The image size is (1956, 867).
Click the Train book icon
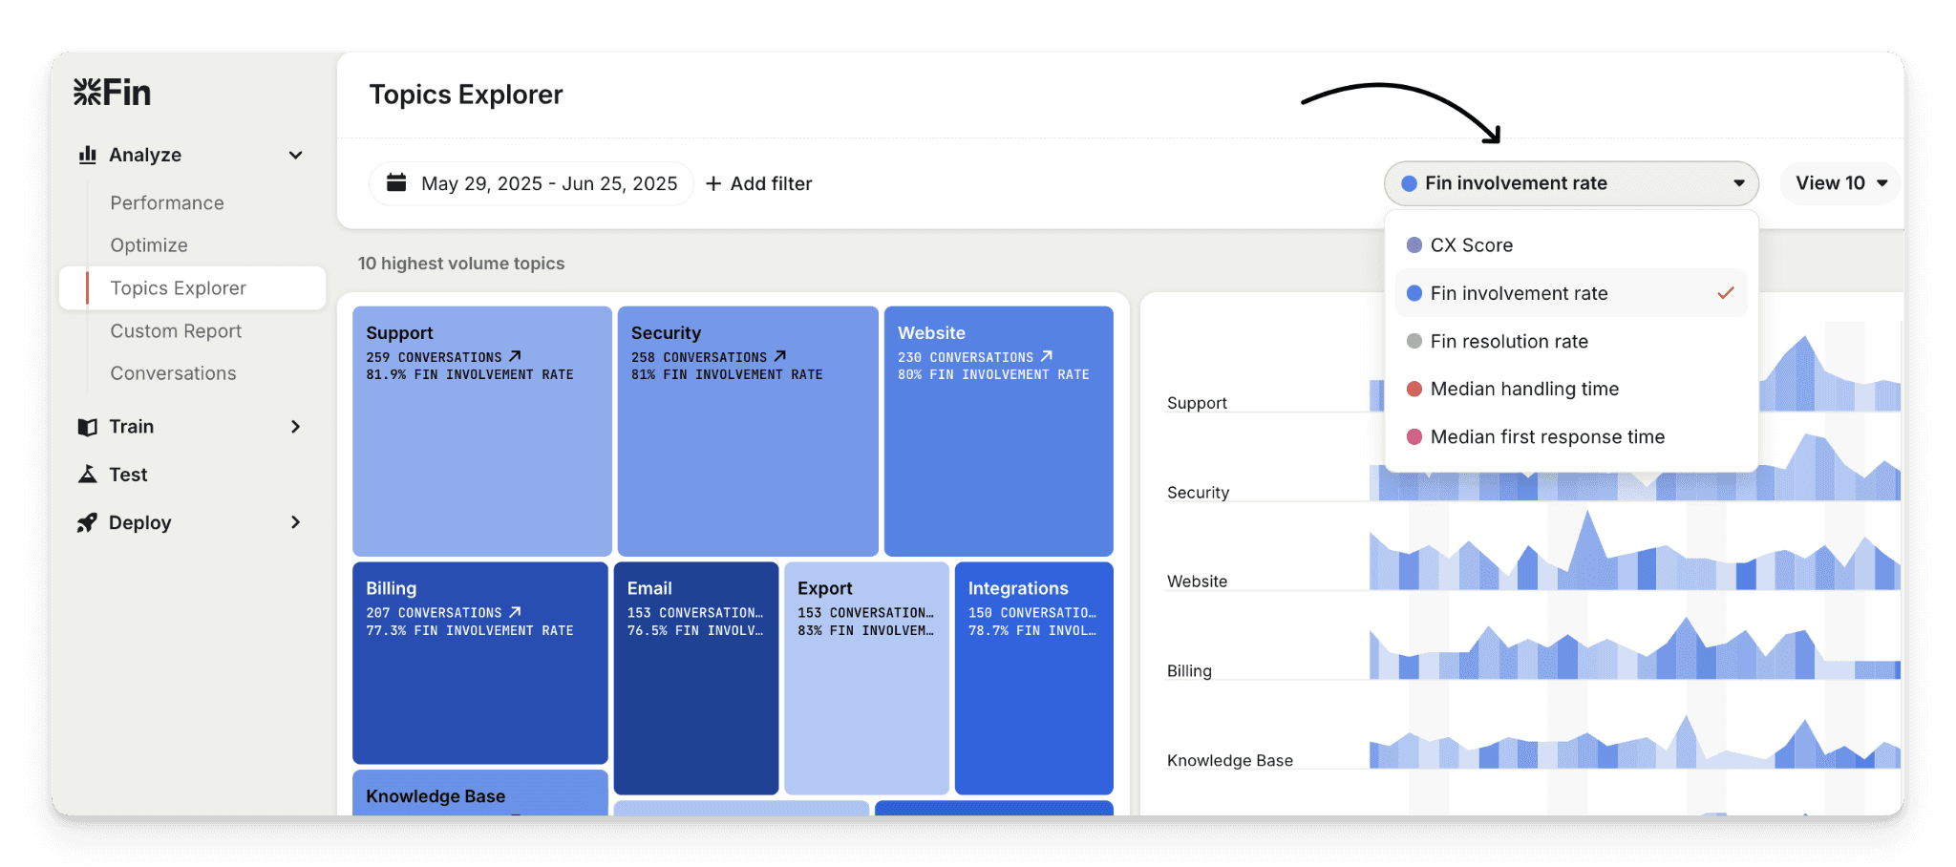[88, 427]
